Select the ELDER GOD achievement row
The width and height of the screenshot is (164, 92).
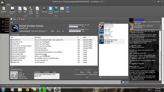53,62
